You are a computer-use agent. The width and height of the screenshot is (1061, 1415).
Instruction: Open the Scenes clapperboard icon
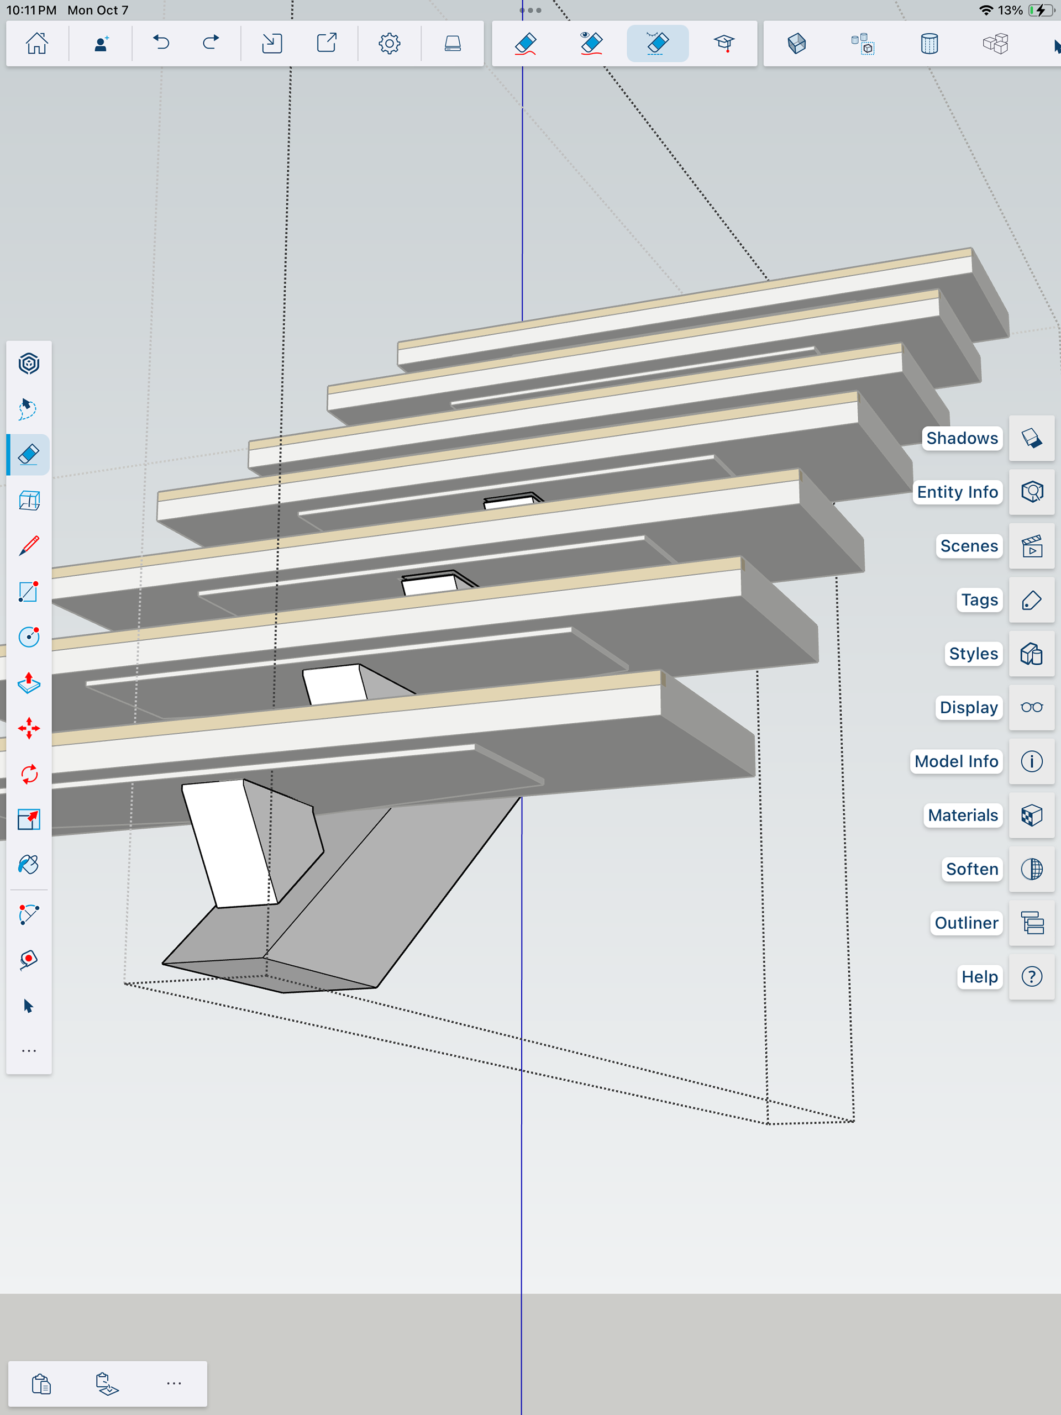(x=1032, y=546)
